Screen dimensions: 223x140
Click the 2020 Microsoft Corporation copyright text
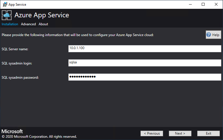click(39, 137)
